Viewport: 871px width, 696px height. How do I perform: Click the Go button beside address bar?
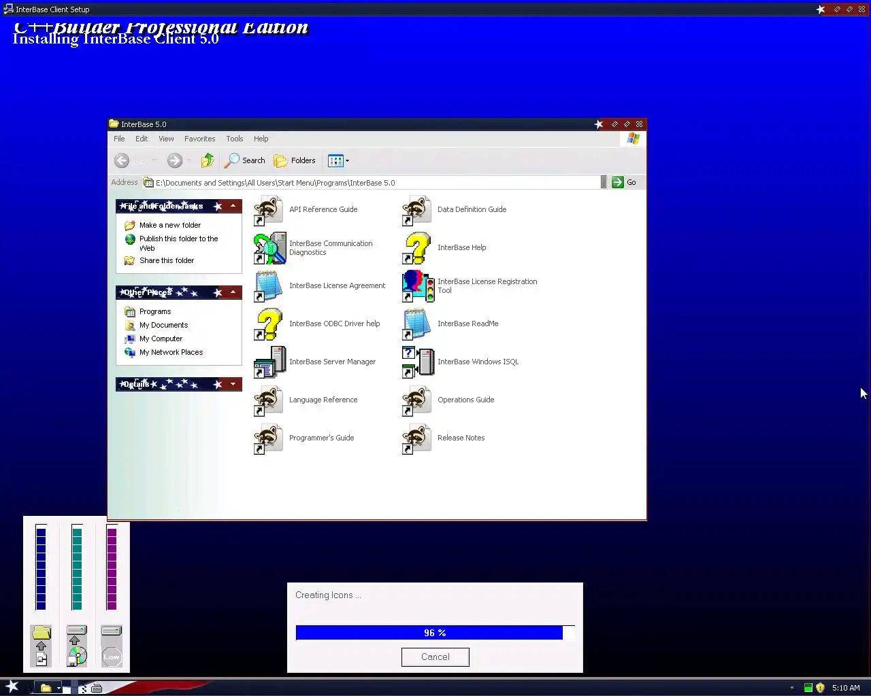click(x=624, y=182)
